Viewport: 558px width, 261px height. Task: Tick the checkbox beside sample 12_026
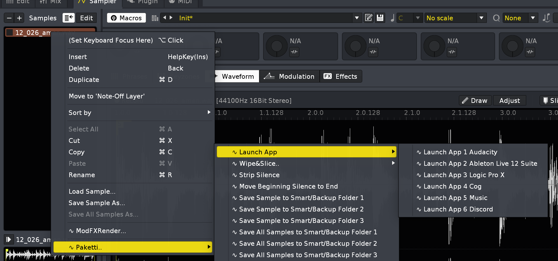(10, 33)
